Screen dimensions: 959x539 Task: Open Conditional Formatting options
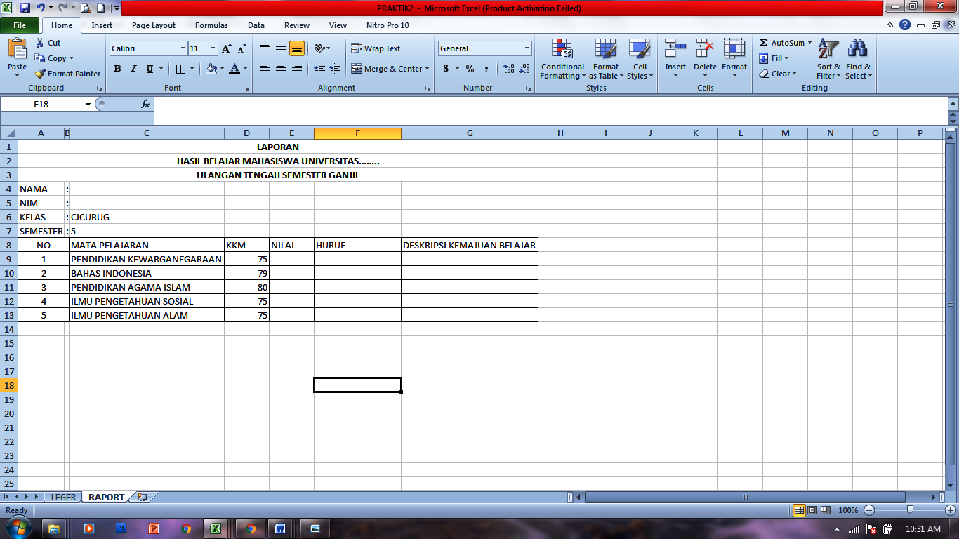coord(562,61)
